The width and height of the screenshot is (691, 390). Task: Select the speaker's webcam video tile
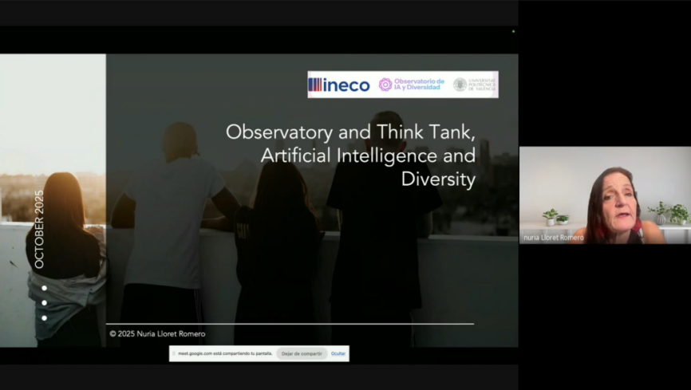tap(605, 195)
